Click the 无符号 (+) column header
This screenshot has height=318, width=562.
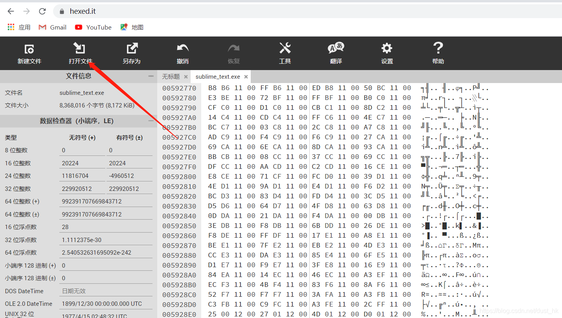coord(82,138)
